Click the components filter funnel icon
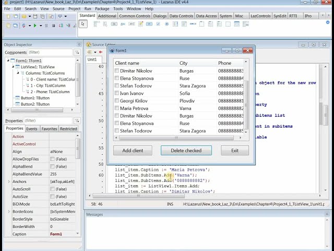Screen dimensions: 334x251 [77, 52]
